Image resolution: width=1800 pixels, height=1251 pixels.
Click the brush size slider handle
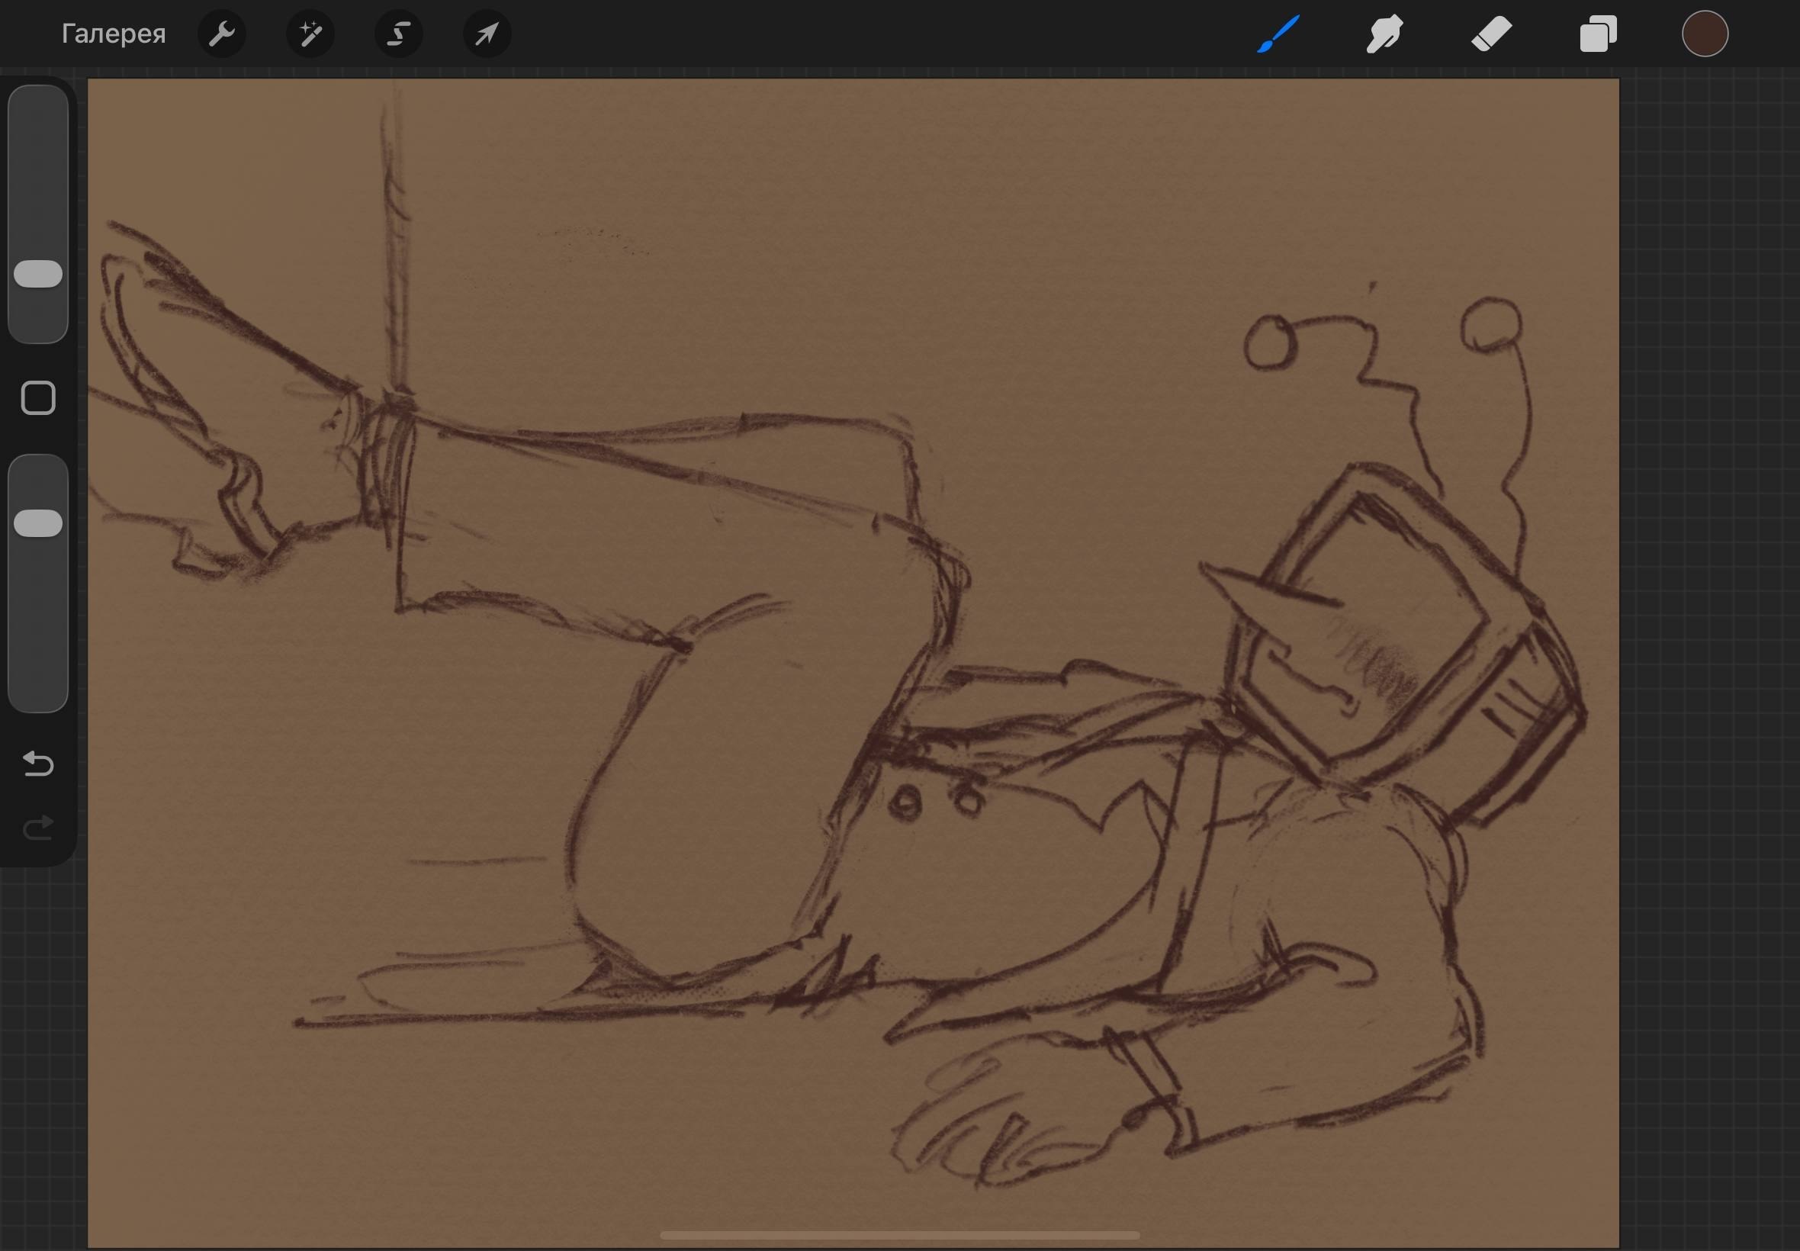pyautogui.click(x=38, y=274)
